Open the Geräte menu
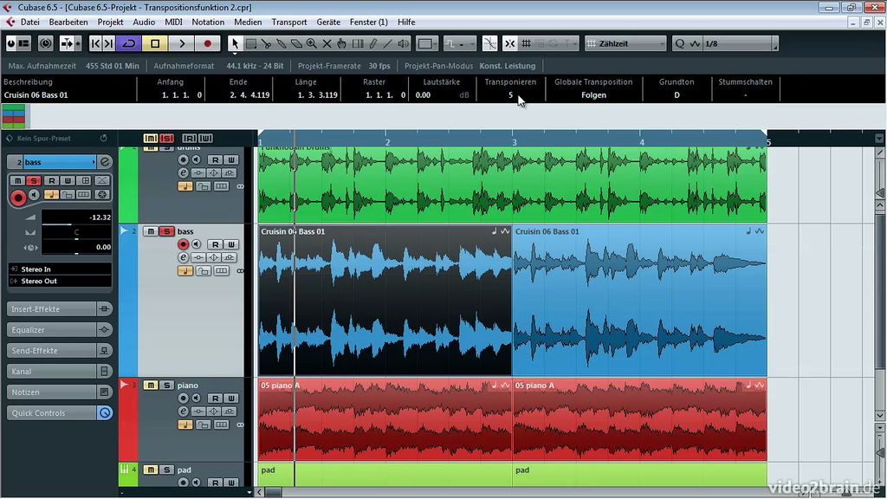This screenshot has height=499, width=887. click(328, 22)
